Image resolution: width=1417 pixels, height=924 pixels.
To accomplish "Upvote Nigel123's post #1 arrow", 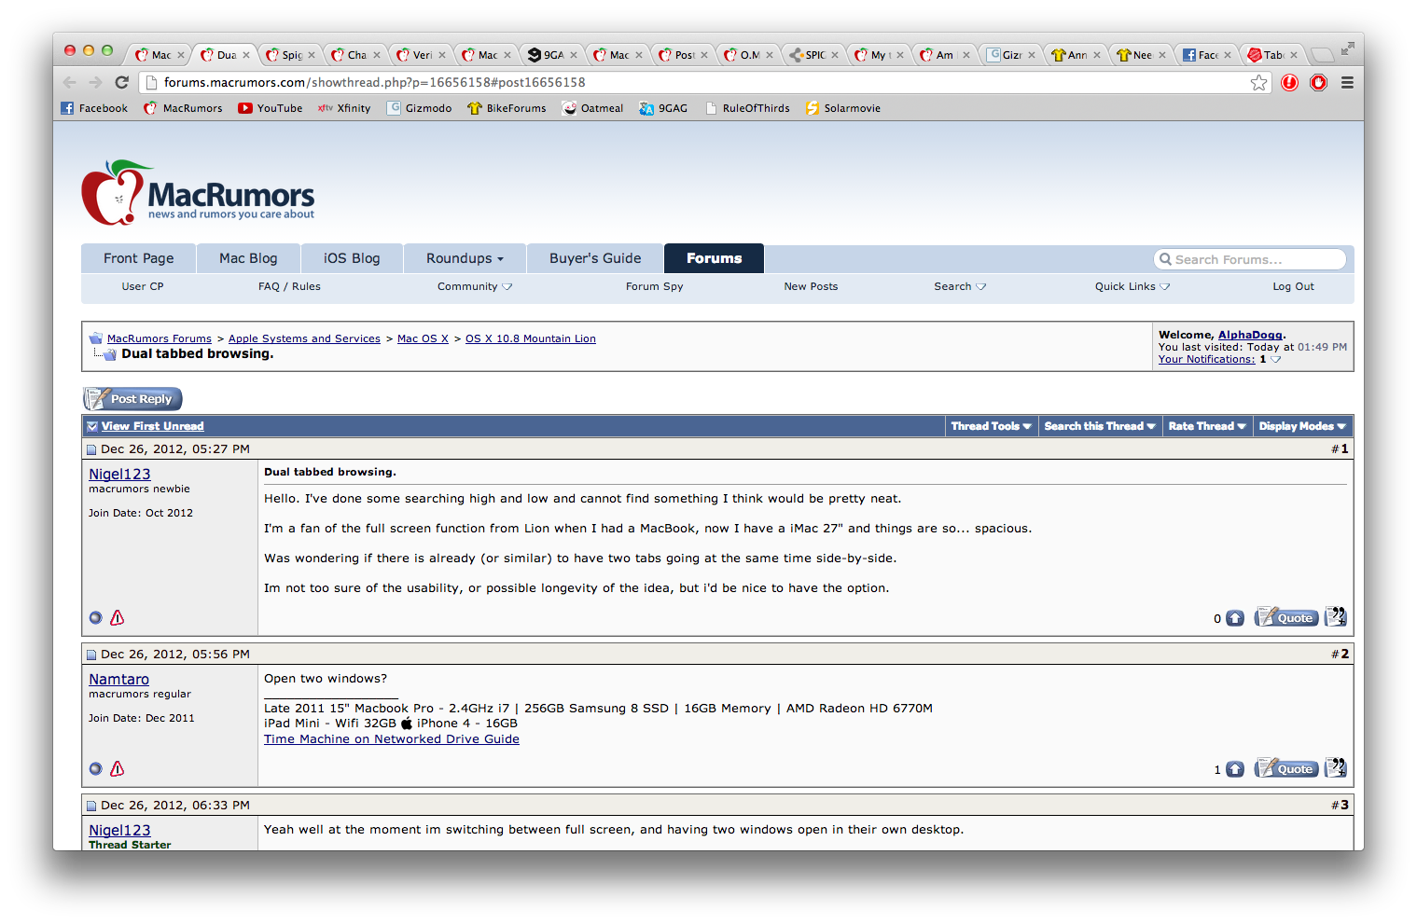I will (1234, 618).
